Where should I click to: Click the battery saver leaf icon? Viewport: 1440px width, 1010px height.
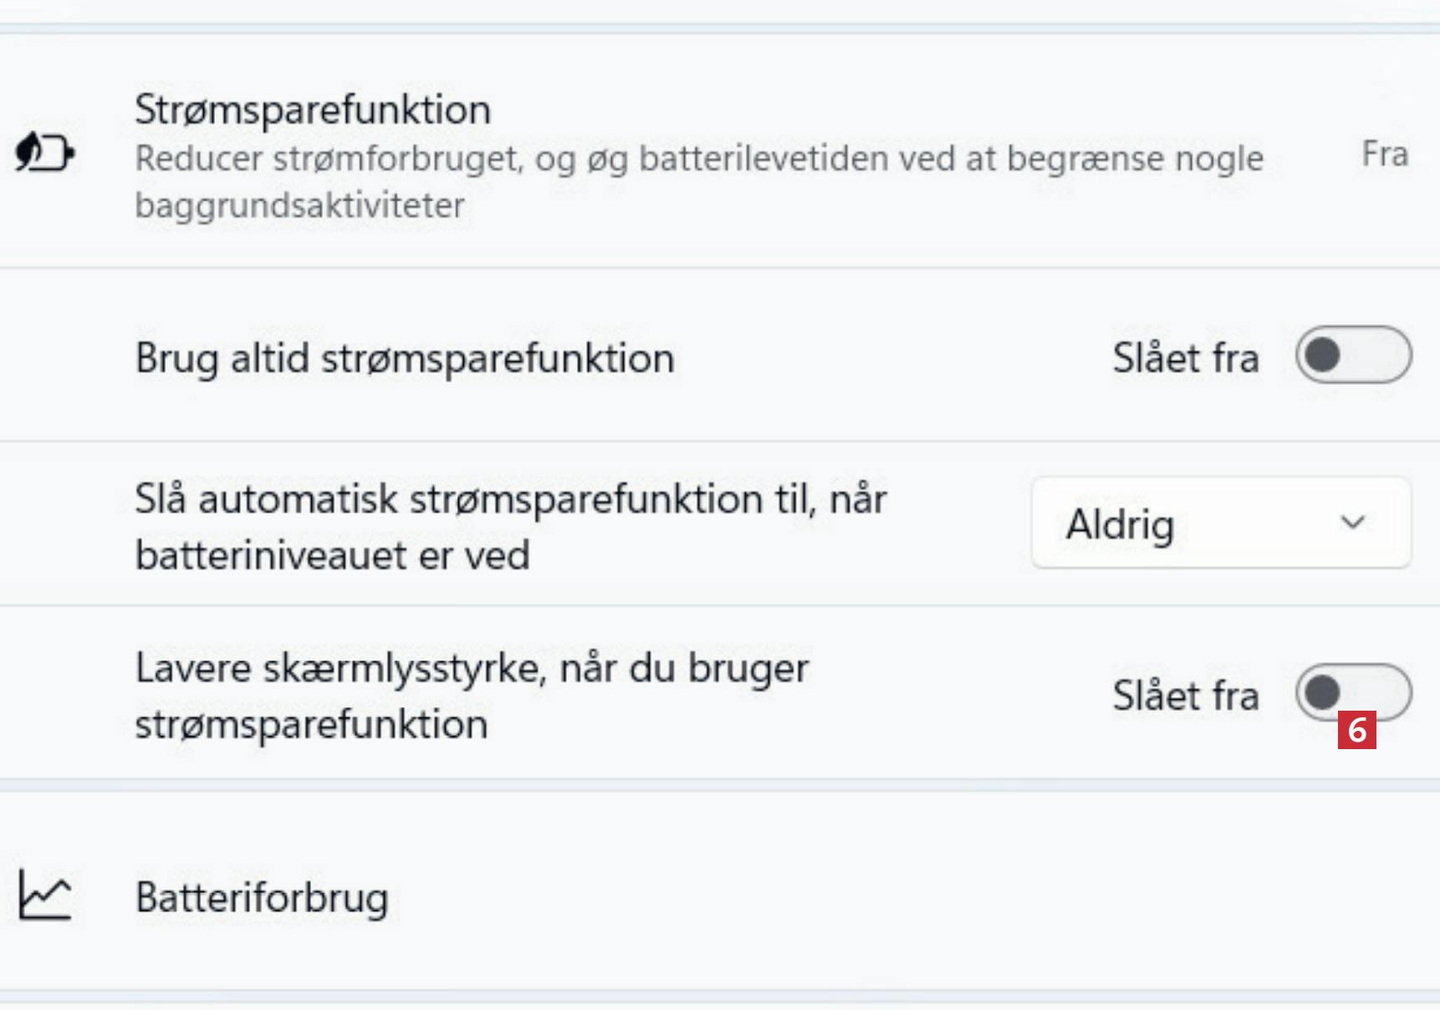tap(44, 153)
